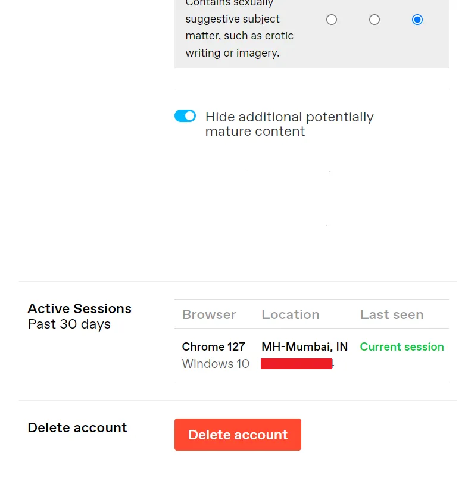Click the 'Hide additional potentially' label text

[289, 117]
